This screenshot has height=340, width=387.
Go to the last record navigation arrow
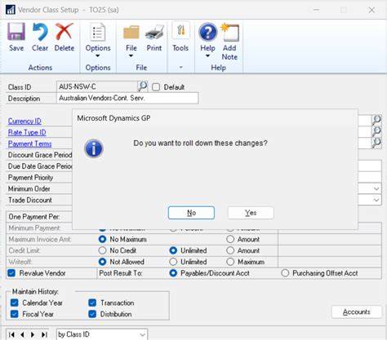(44, 334)
